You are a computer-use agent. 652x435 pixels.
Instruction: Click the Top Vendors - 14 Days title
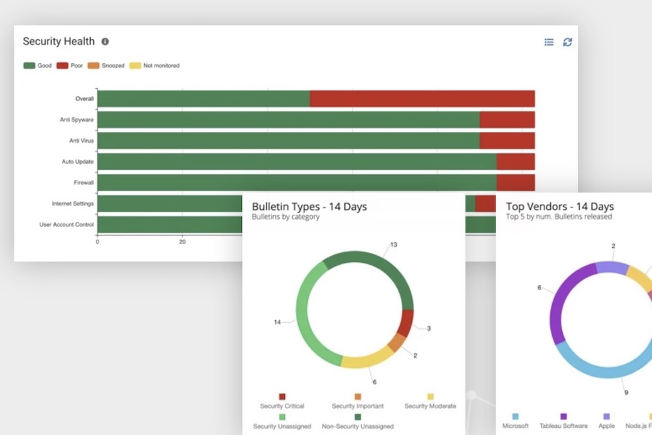click(x=559, y=206)
